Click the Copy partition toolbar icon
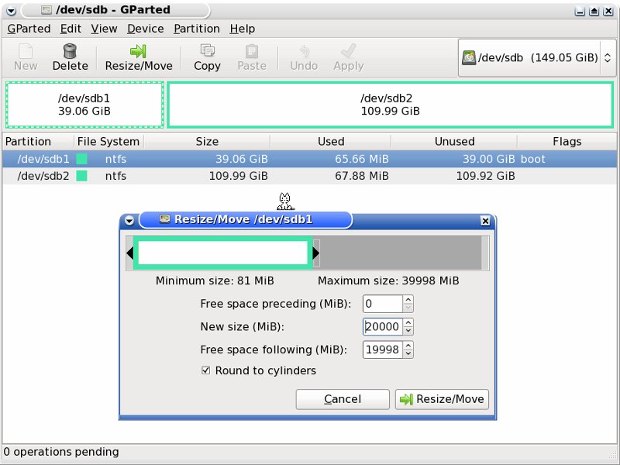This screenshot has width=620, height=465. (207, 52)
